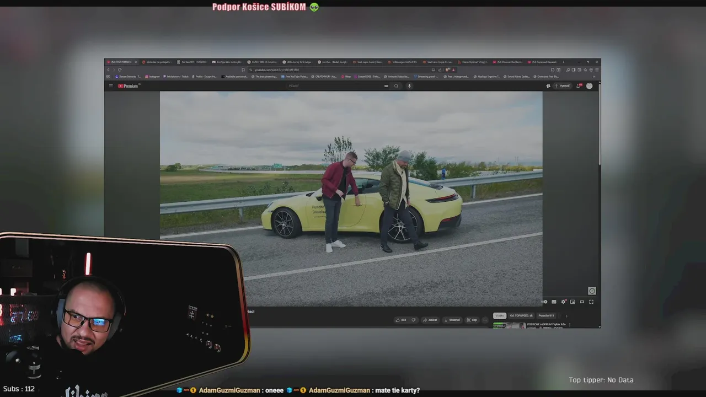The image size is (706, 397).
Task: Download video via Stiahnuť button
Action: coord(452,320)
